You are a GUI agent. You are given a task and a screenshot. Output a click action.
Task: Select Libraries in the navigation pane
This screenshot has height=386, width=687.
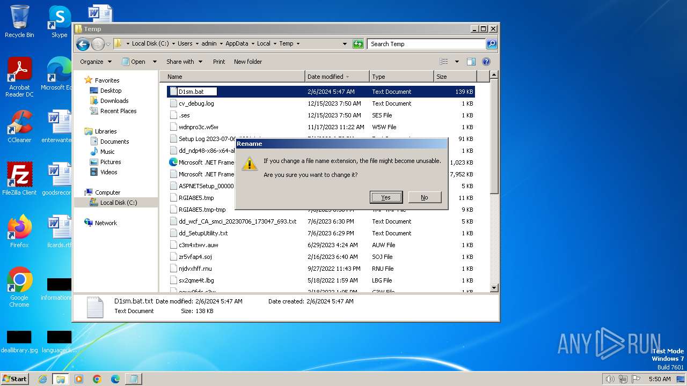click(x=106, y=131)
